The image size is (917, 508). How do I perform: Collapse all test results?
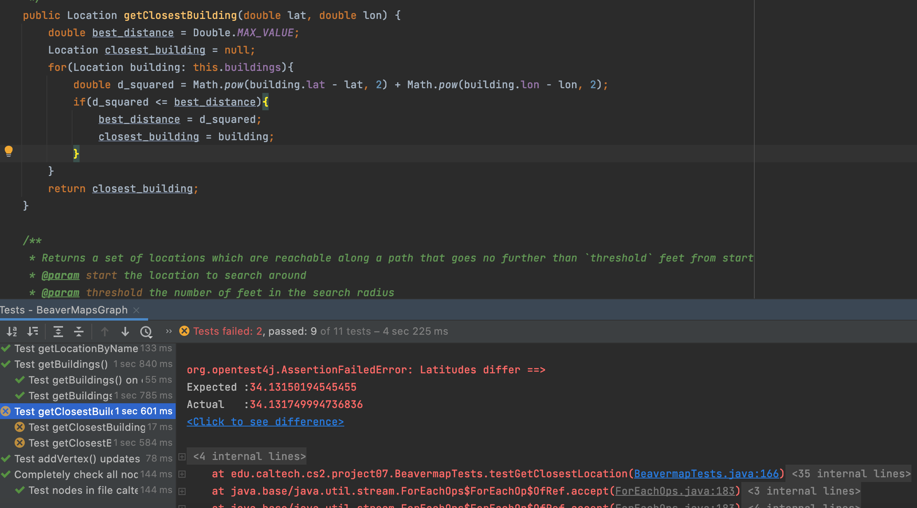pos(79,332)
